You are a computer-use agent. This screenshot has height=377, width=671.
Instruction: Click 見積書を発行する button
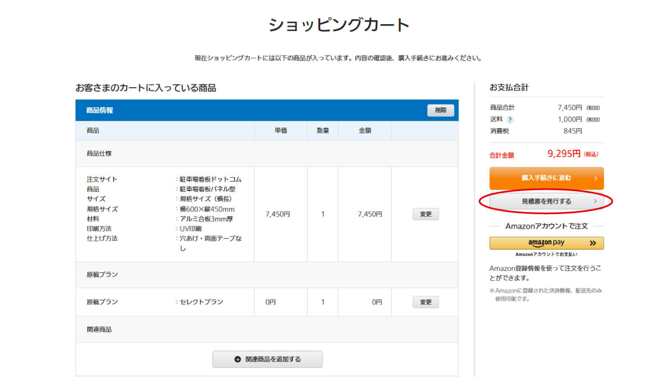546,201
